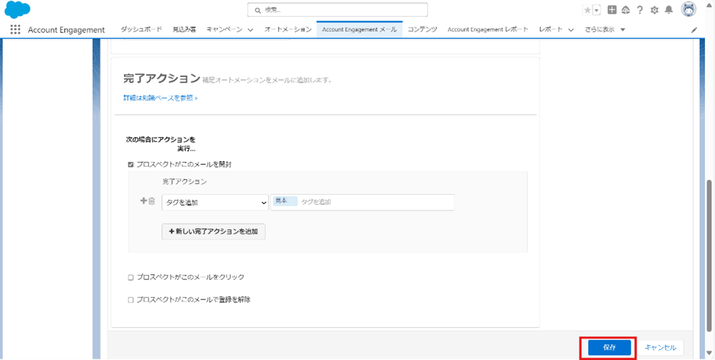Viewport: 715px width, 360px height.
Task: Go to the ダッシュボード tab
Action: tap(141, 30)
